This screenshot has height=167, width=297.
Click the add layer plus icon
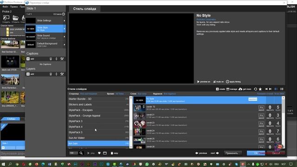(28, 74)
